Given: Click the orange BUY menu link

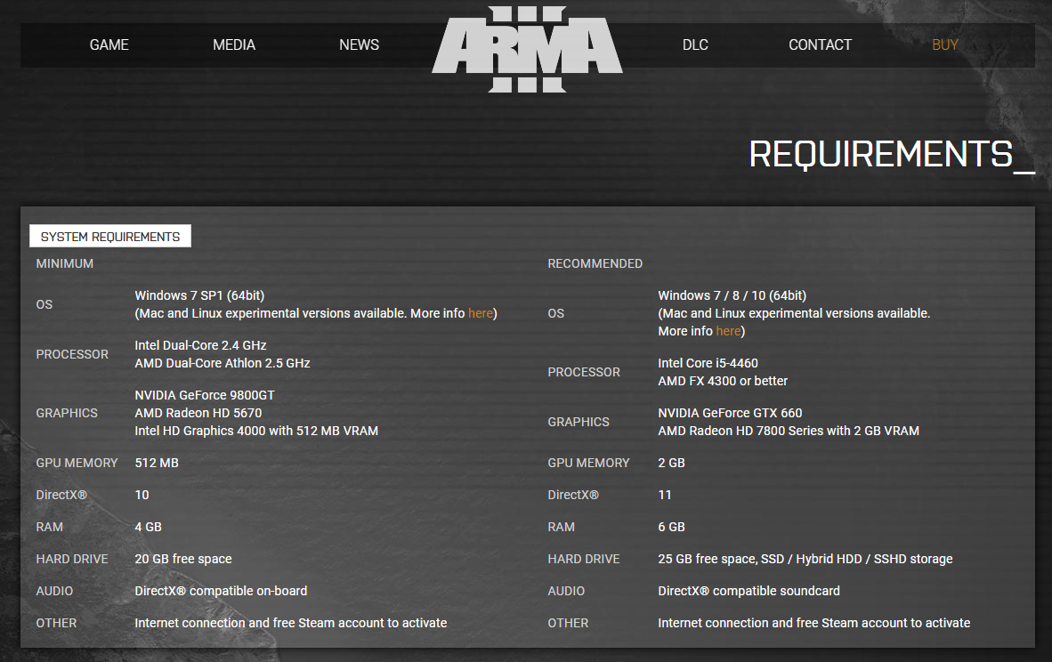Looking at the screenshot, I should 944,45.
